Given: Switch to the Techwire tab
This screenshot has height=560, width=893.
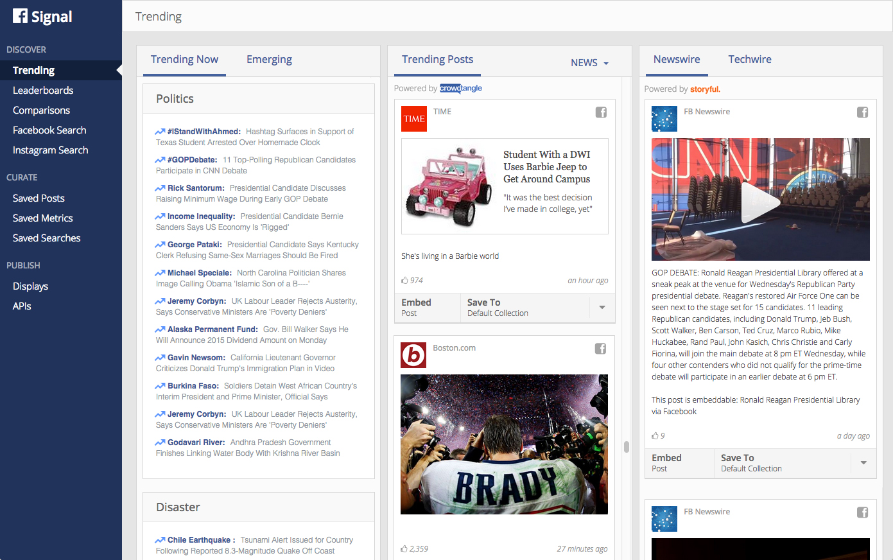Looking at the screenshot, I should (x=749, y=58).
